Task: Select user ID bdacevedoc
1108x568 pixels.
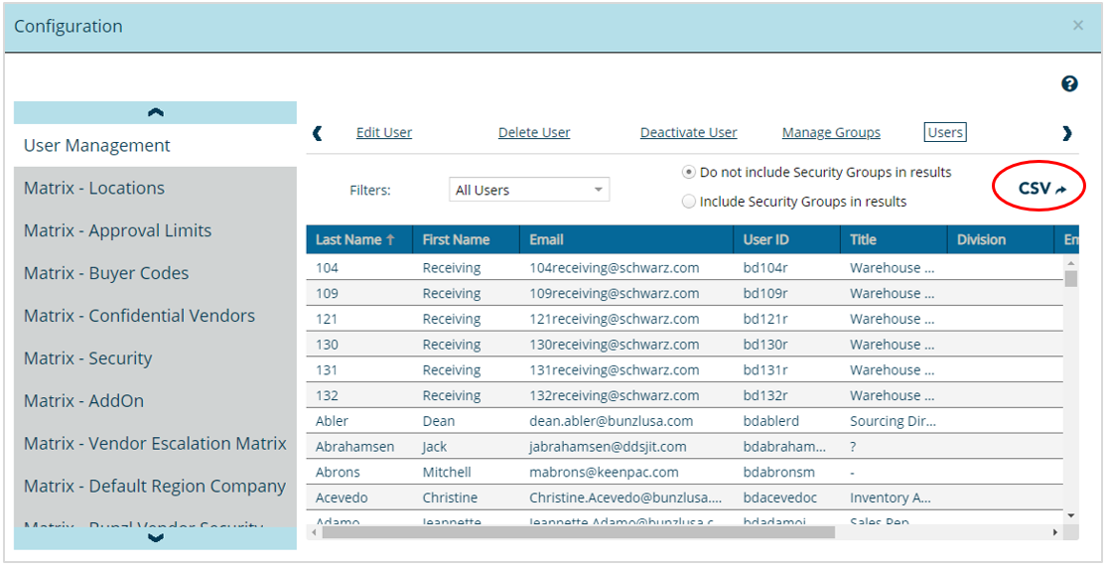Action: [780, 498]
